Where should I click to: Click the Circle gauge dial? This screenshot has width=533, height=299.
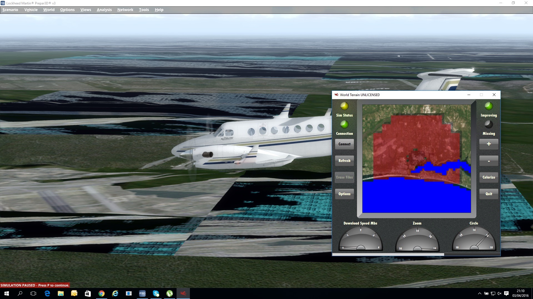(474, 239)
